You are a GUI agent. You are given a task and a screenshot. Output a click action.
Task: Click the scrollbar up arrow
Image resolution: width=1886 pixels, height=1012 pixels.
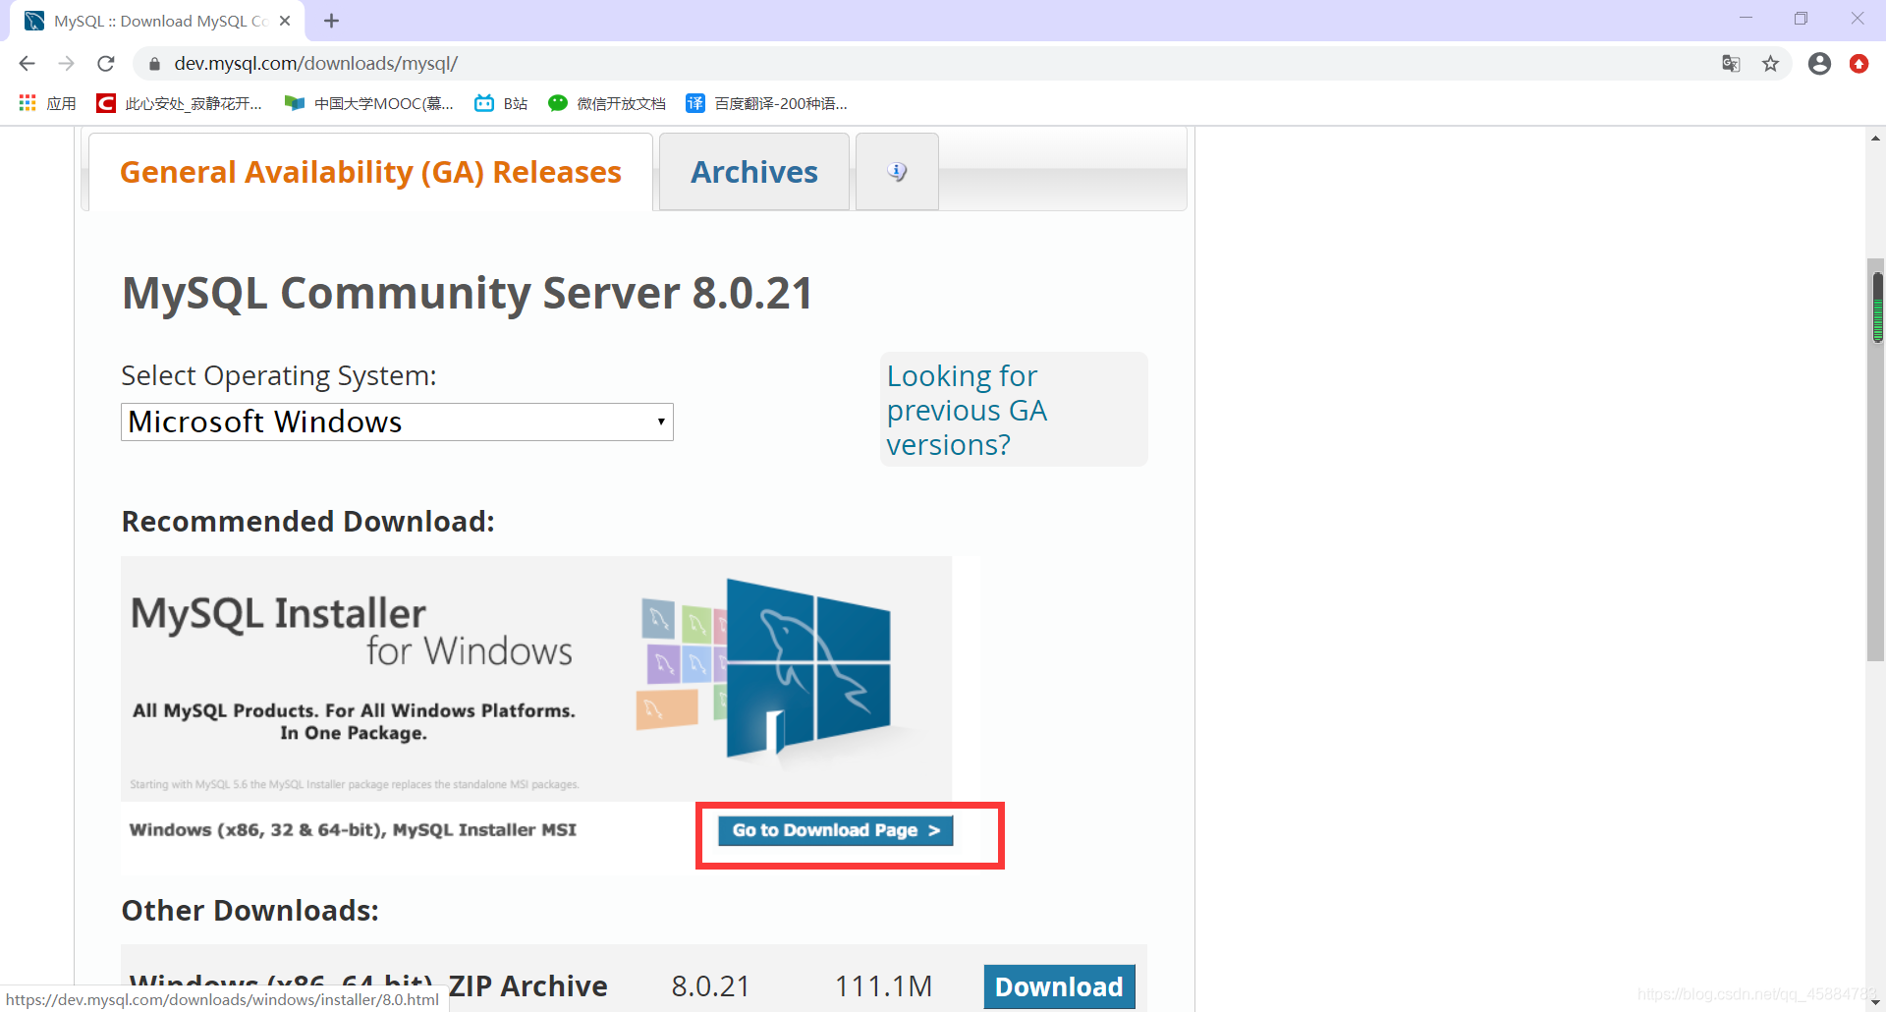pyautogui.click(x=1876, y=139)
